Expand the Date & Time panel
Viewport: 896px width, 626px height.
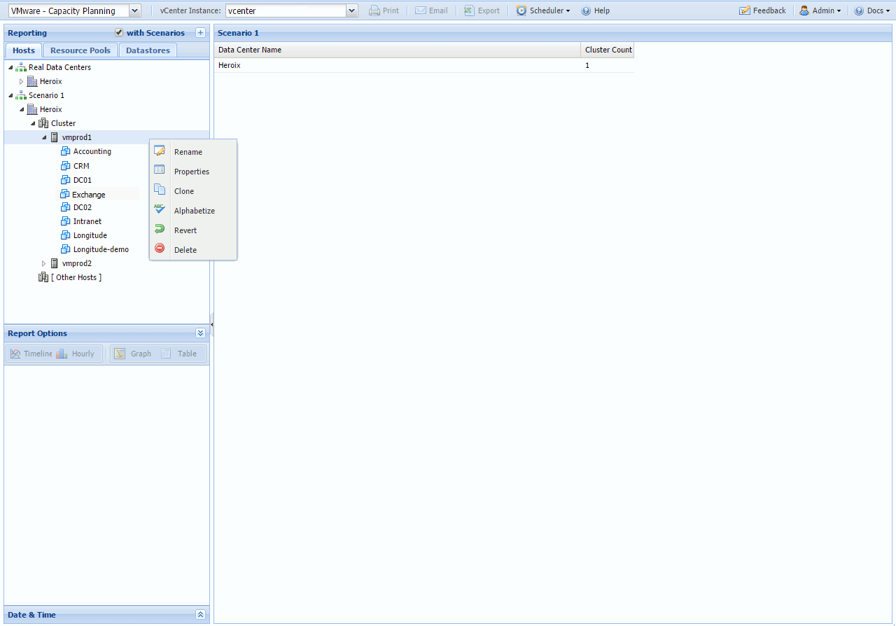pos(200,615)
